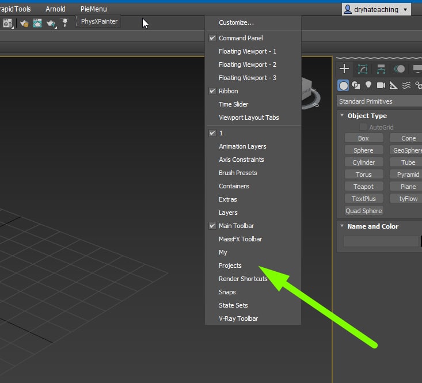Open the Motion panel icon
This screenshot has height=383, width=422.
click(x=400, y=69)
